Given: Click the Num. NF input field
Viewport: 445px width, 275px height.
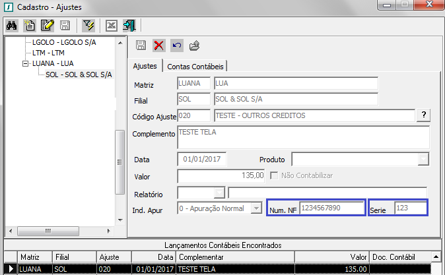Looking at the screenshot, I should point(331,208).
